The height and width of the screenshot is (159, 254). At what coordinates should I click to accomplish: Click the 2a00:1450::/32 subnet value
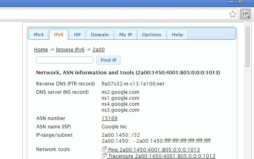pos(121,135)
